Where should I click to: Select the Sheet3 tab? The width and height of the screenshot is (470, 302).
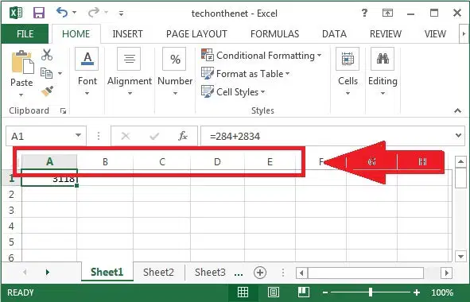210,272
